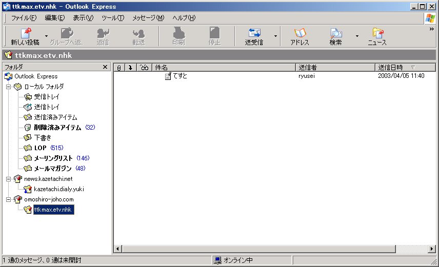Click the horizontal scrollbar left arrow
The image size is (439, 267).
(118, 249)
